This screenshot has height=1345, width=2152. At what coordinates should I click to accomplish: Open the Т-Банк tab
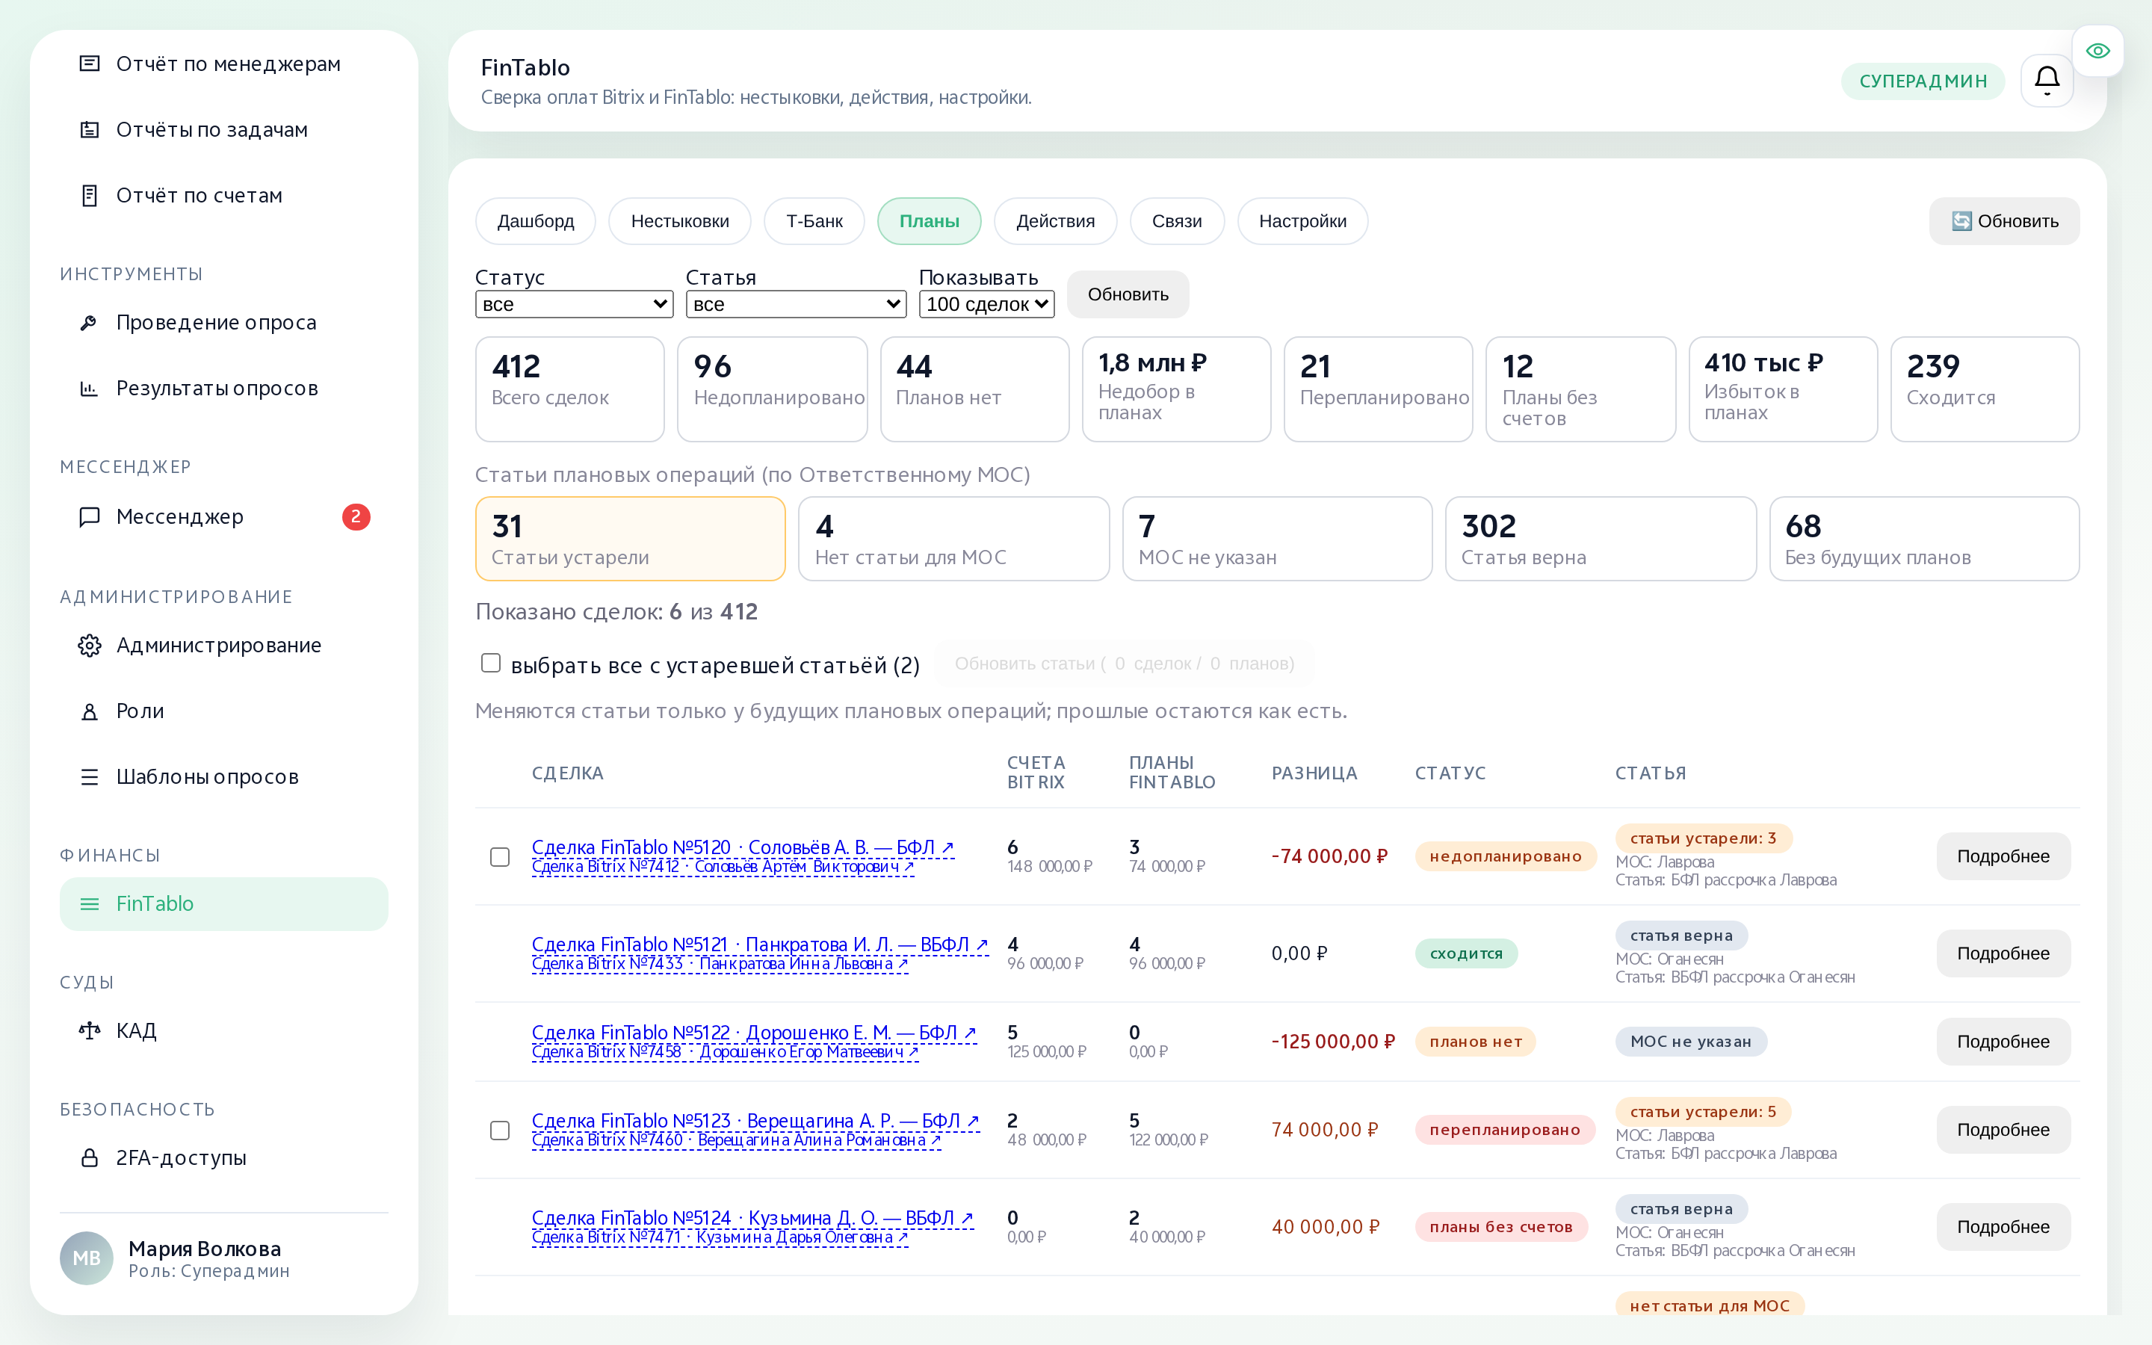(814, 220)
